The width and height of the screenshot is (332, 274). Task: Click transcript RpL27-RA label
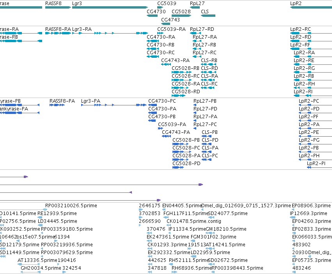pos(205,37)
